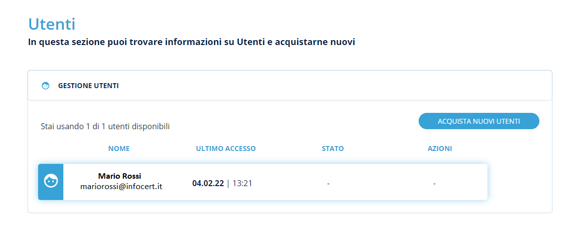Click the Ultimo Accesso column header

point(226,149)
